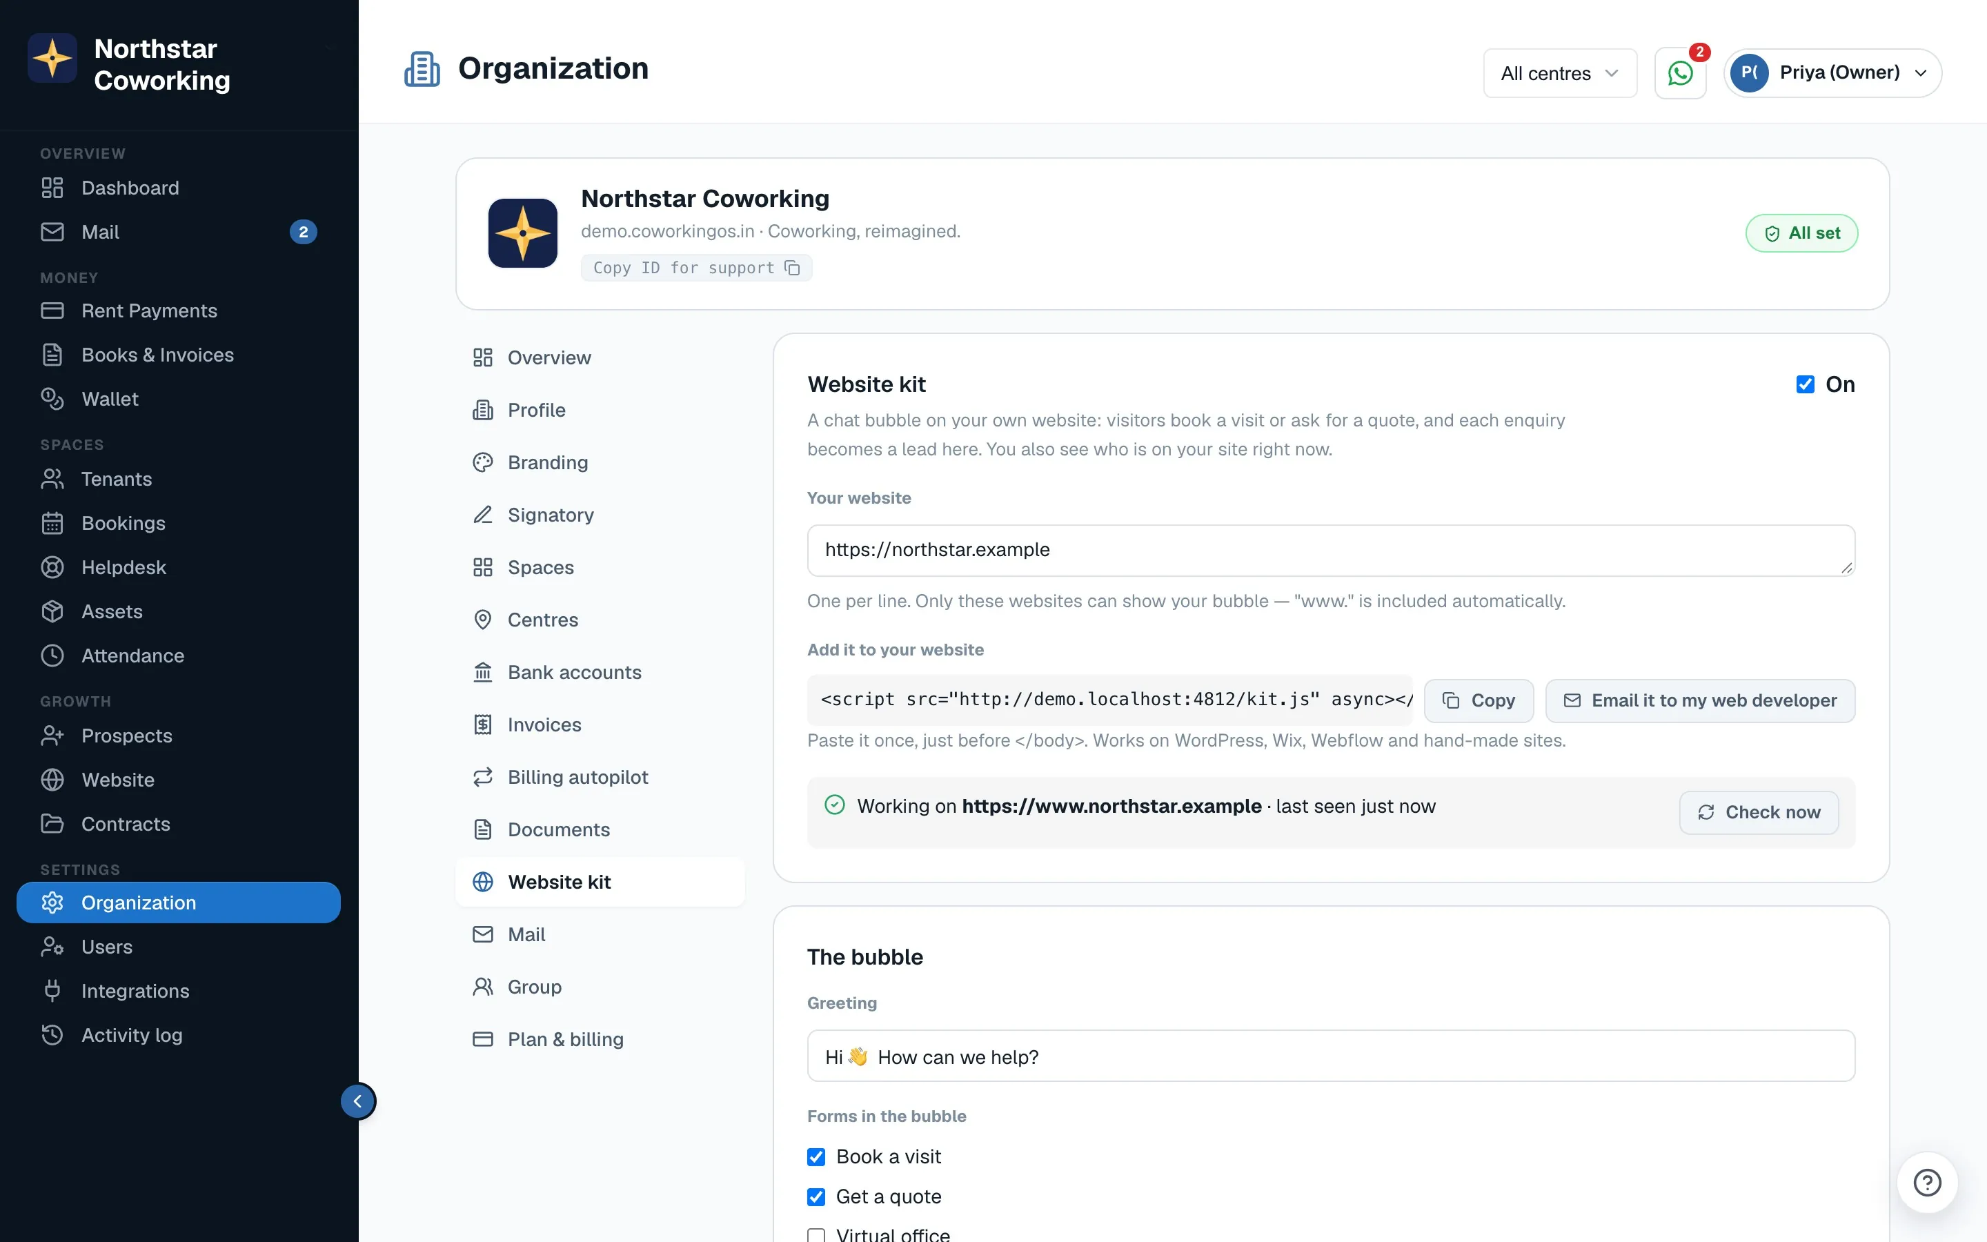
Task: Click the Dashboard grid icon
Action: (52, 188)
